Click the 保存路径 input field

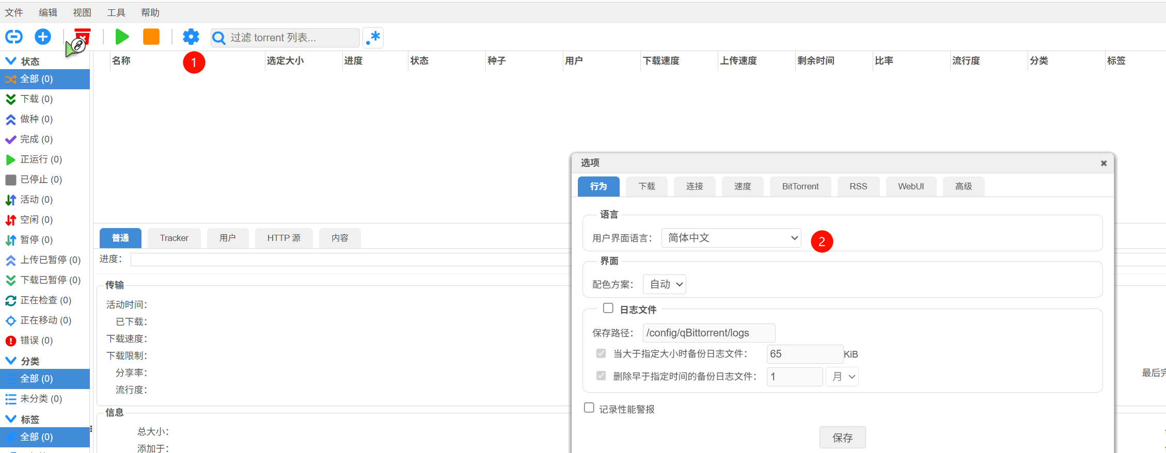(709, 333)
